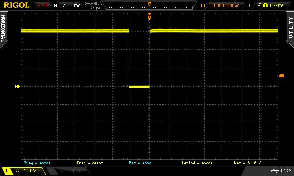Click the Period measurement readout
This screenshot has width=294, height=176.
click(x=197, y=162)
